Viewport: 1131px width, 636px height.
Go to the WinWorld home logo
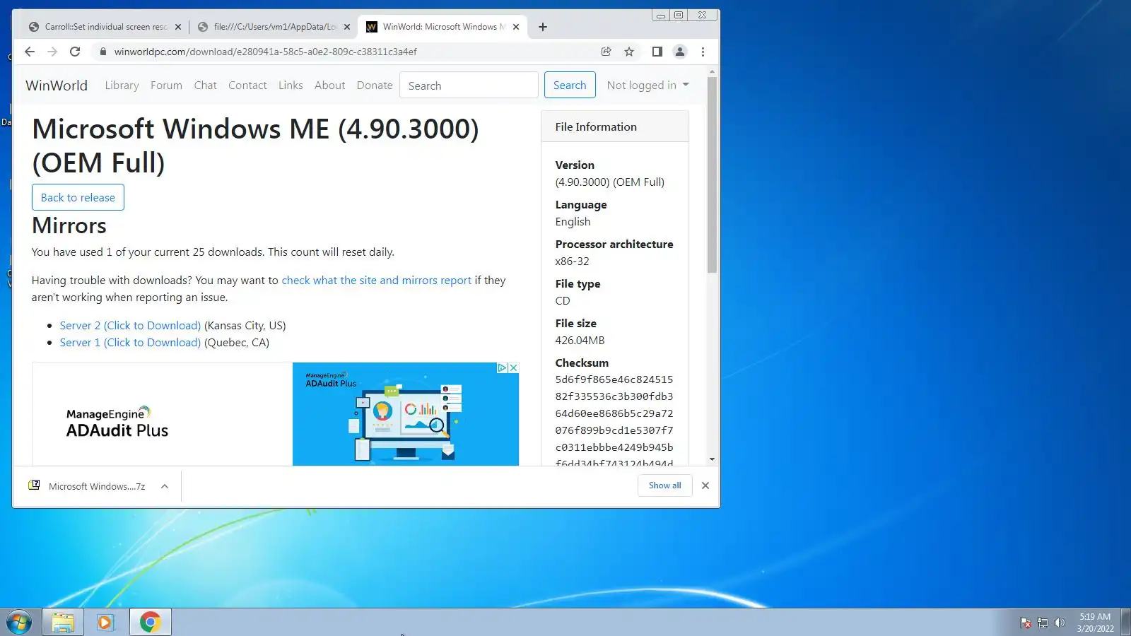tap(57, 86)
